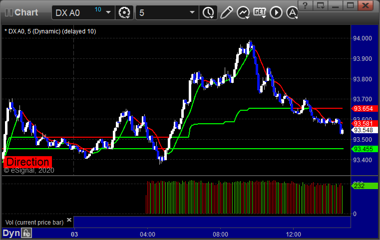Select the pencil drawing tools icon
The height and width of the screenshot is (240, 380).
pos(226,12)
